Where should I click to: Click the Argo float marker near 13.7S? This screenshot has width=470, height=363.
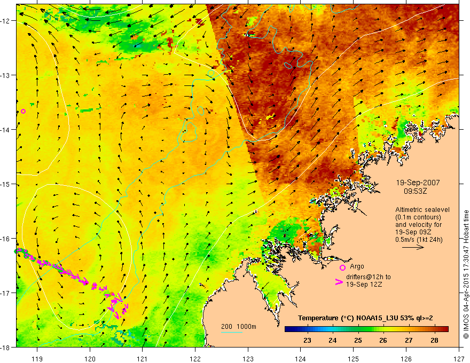tap(23, 112)
